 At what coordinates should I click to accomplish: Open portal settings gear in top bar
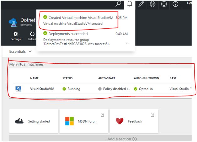point(152,4)
